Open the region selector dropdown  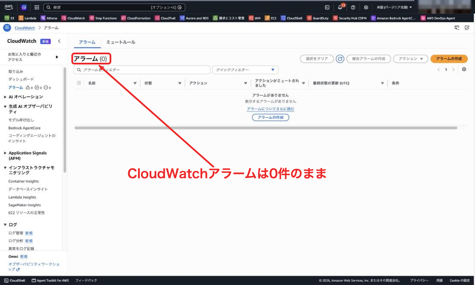394,7
